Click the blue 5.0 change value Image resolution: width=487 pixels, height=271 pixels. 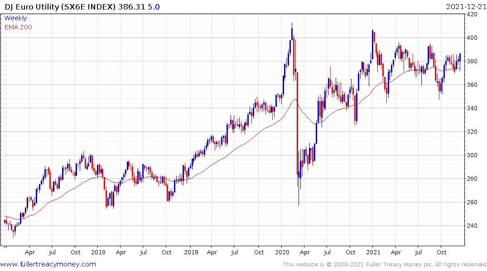tap(154, 7)
